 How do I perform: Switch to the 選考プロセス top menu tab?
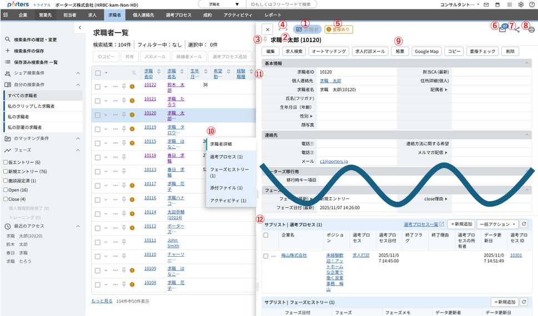[x=178, y=15]
